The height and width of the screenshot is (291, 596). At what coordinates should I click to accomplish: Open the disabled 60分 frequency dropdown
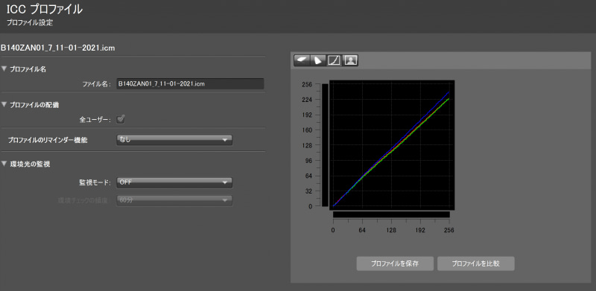click(x=174, y=201)
